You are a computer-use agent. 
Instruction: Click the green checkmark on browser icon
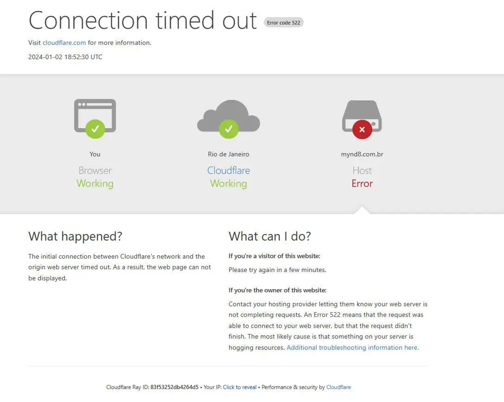click(x=95, y=129)
